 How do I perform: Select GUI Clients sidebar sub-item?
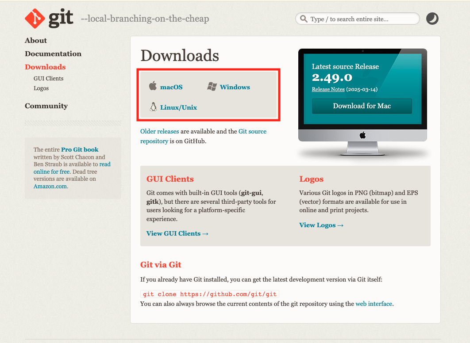click(x=48, y=79)
